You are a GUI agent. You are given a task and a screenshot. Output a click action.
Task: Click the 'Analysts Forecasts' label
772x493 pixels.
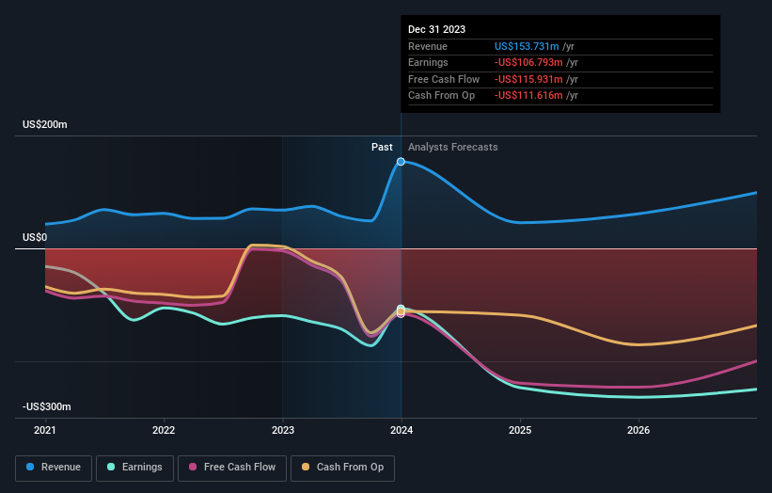(x=452, y=147)
